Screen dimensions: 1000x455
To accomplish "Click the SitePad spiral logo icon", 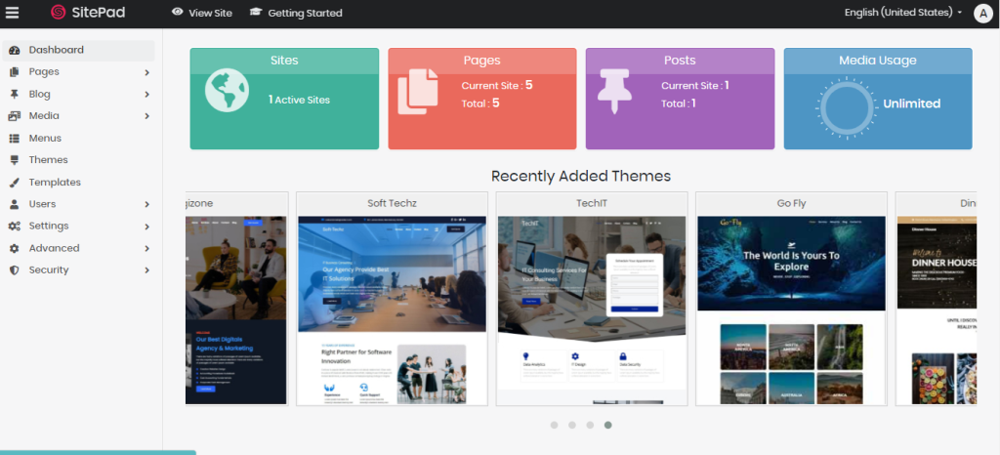I will (59, 12).
